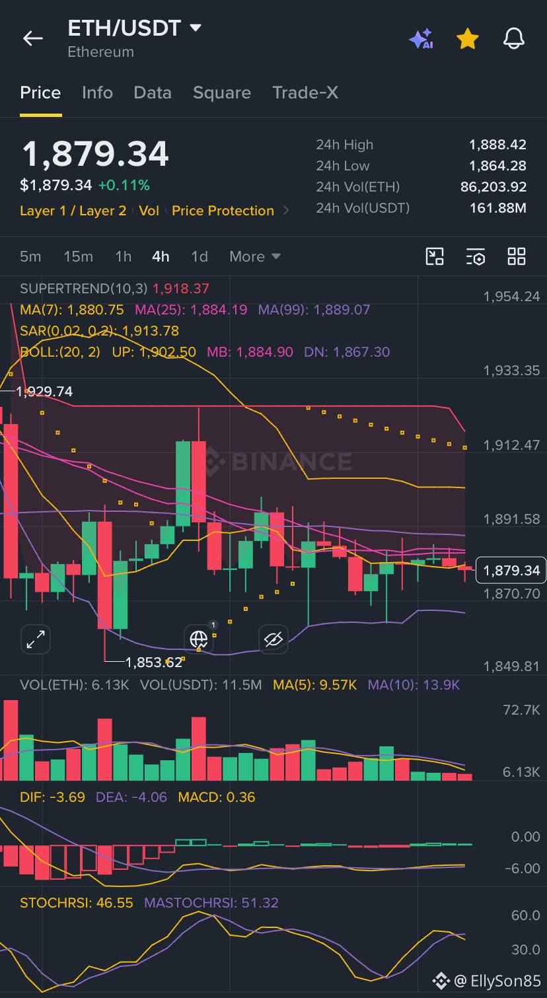Open the Price Protection tag

click(223, 211)
